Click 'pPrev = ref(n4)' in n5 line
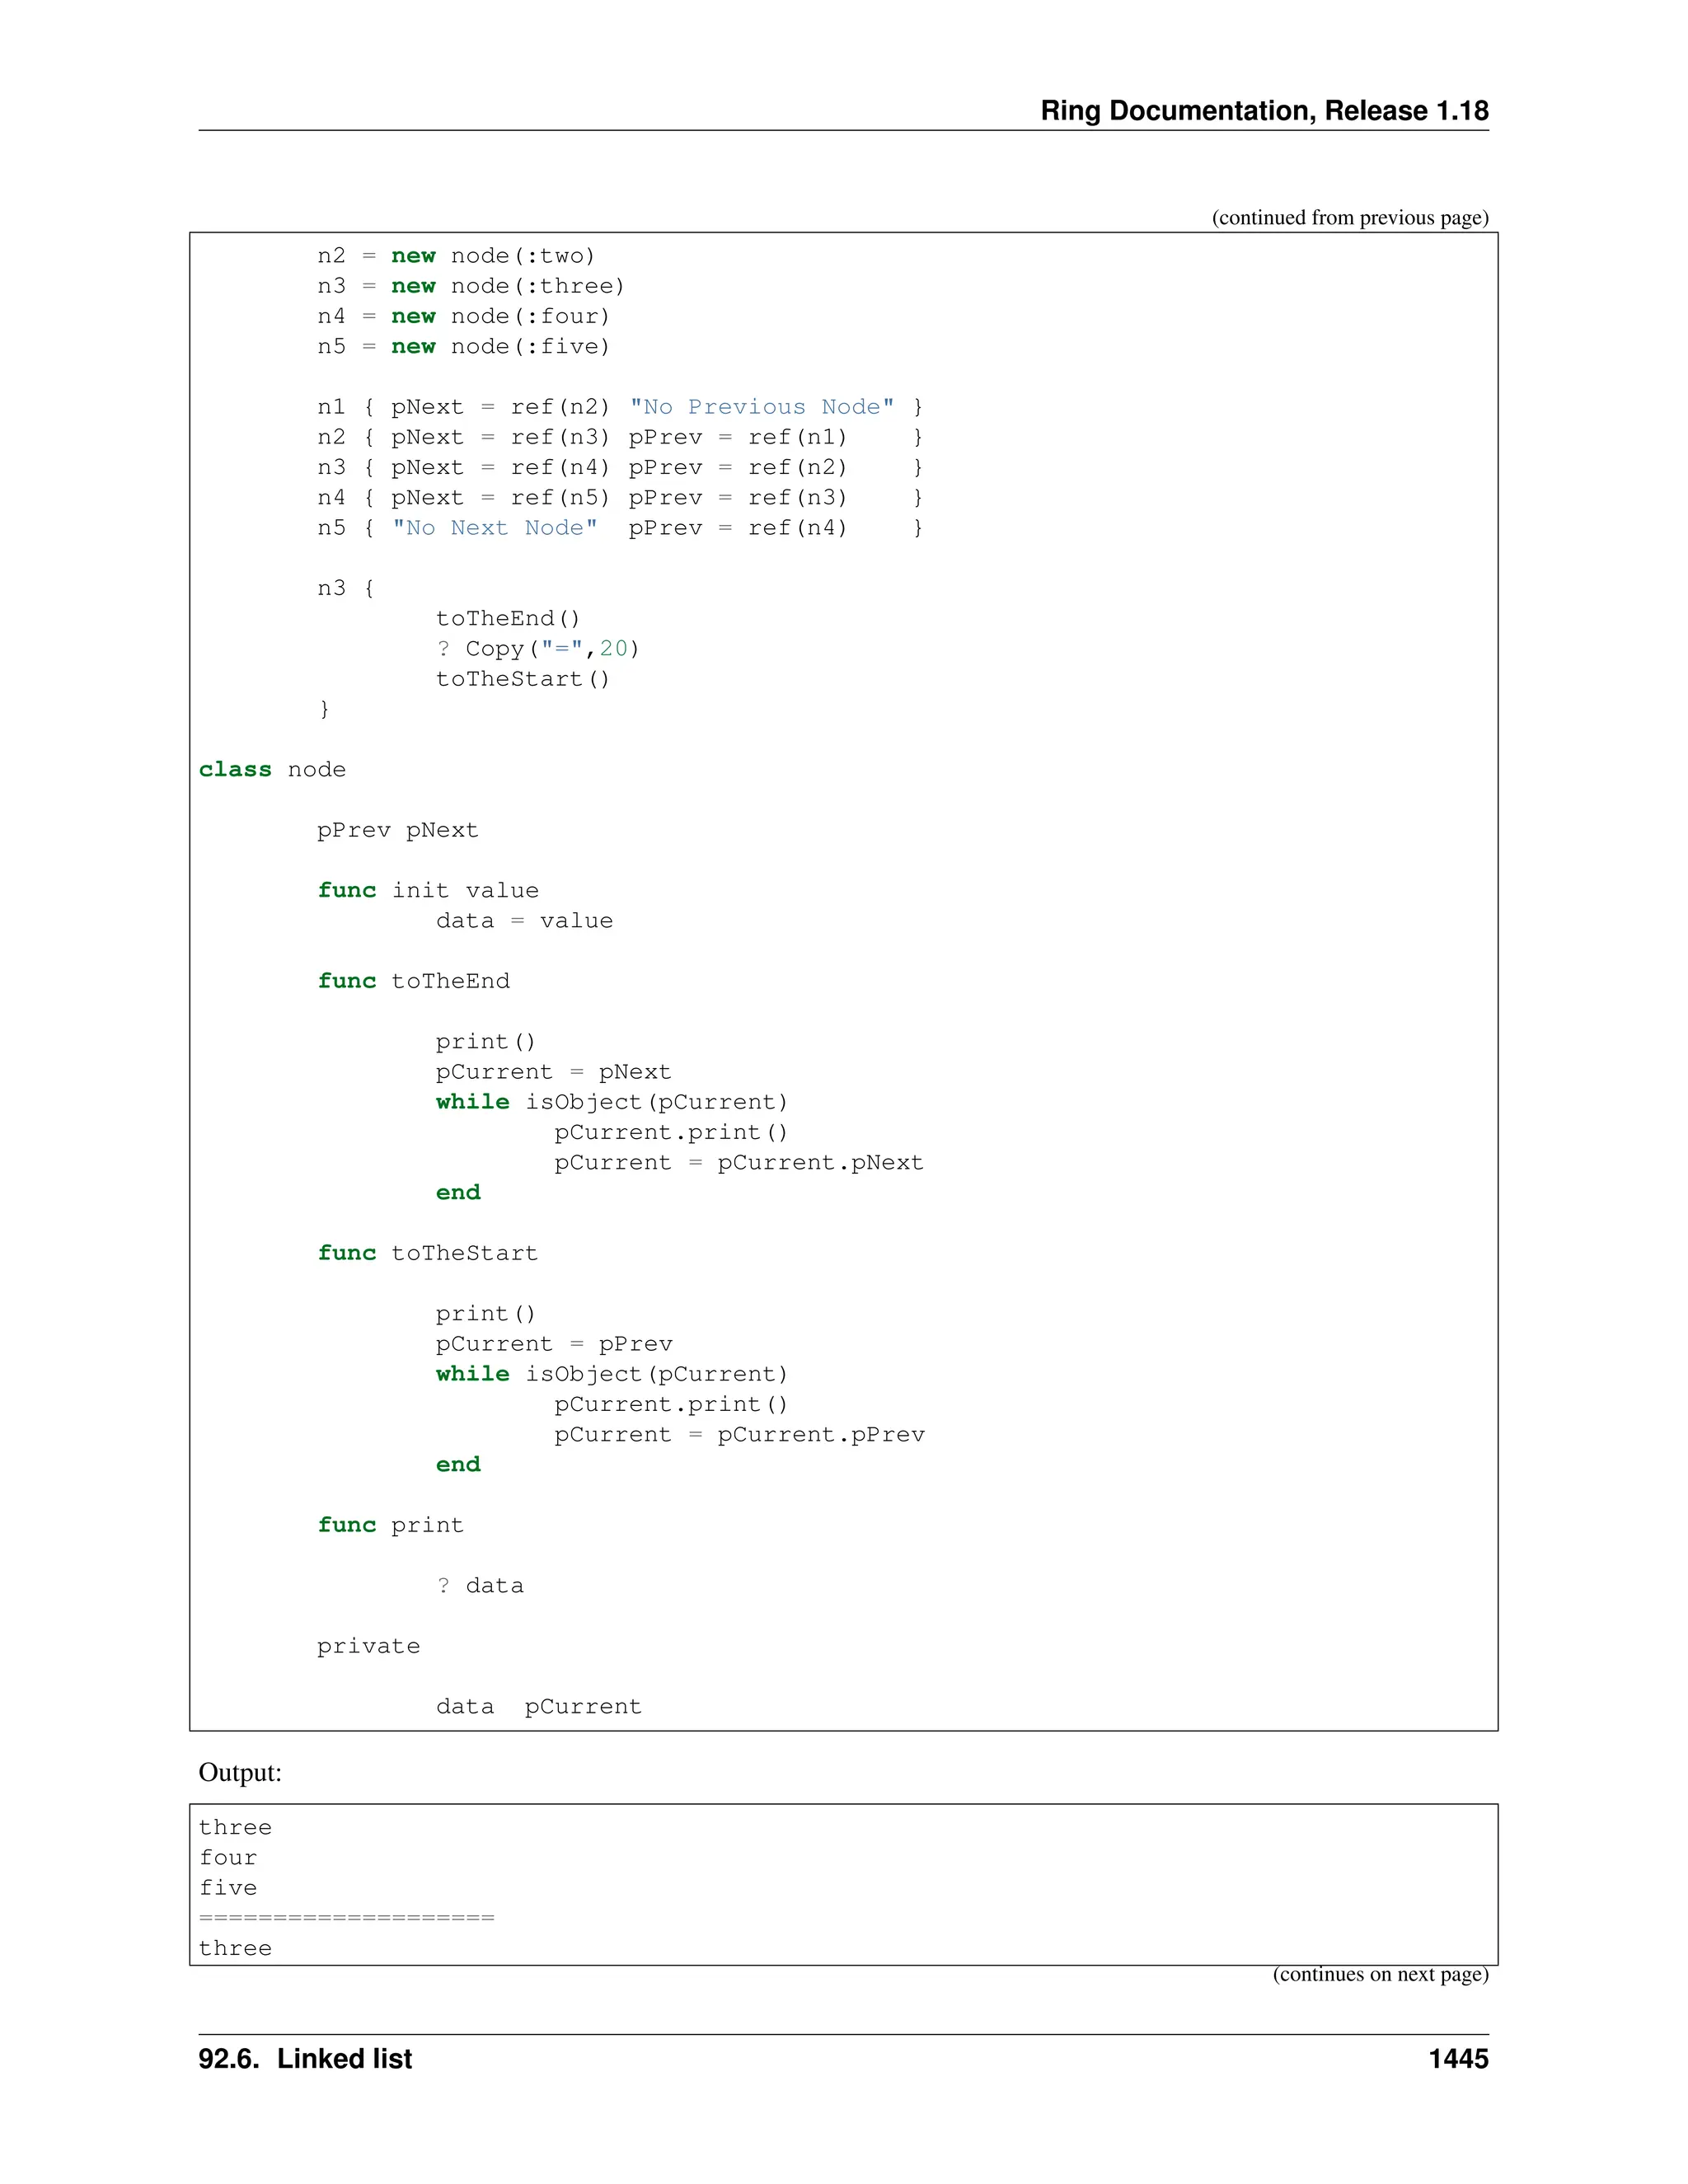The height and width of the screenshot is (2184, 1688). point(738,527)
